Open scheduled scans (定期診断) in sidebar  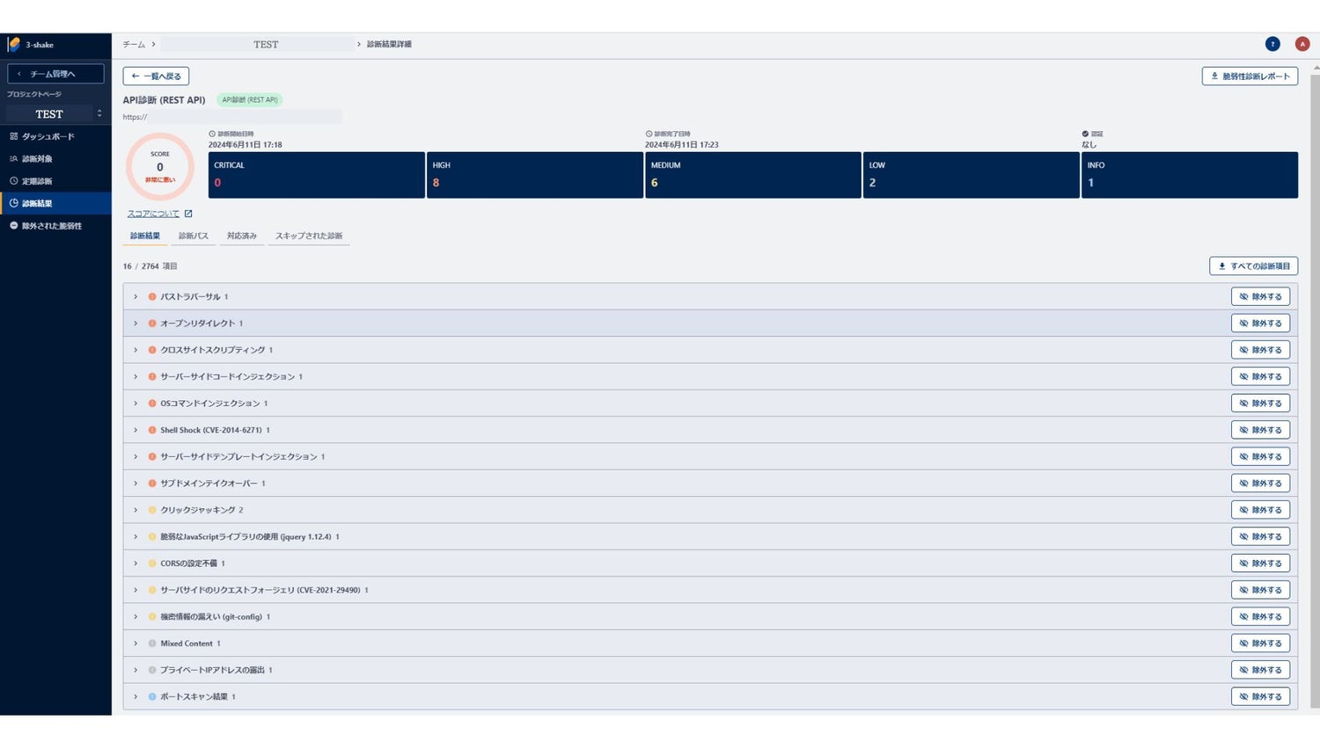(37, 181)
